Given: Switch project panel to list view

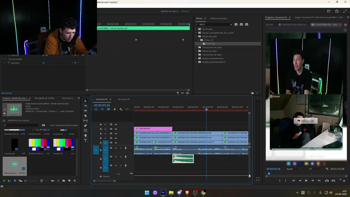Looking at the screenshot, I should [x=9, y=181].
